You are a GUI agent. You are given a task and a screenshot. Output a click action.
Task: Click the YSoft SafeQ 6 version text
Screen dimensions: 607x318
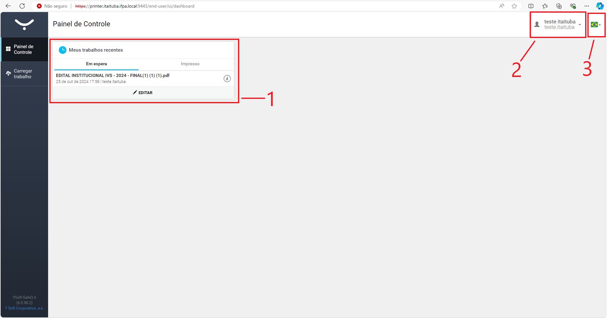tap(24, 300)
